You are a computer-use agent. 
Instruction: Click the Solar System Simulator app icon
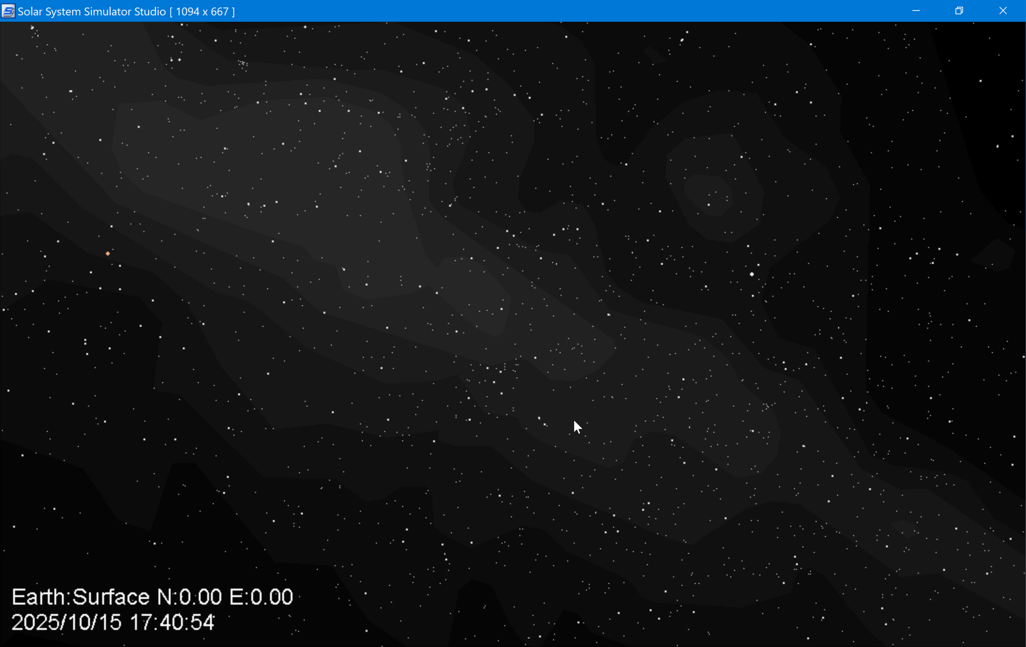click(8, 11)
